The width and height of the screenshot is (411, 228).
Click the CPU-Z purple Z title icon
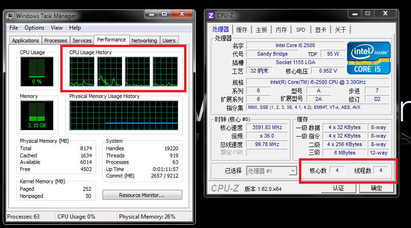coord(211,16)
